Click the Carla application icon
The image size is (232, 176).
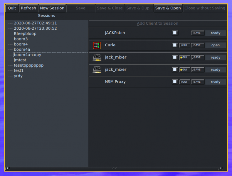[97, 45]
